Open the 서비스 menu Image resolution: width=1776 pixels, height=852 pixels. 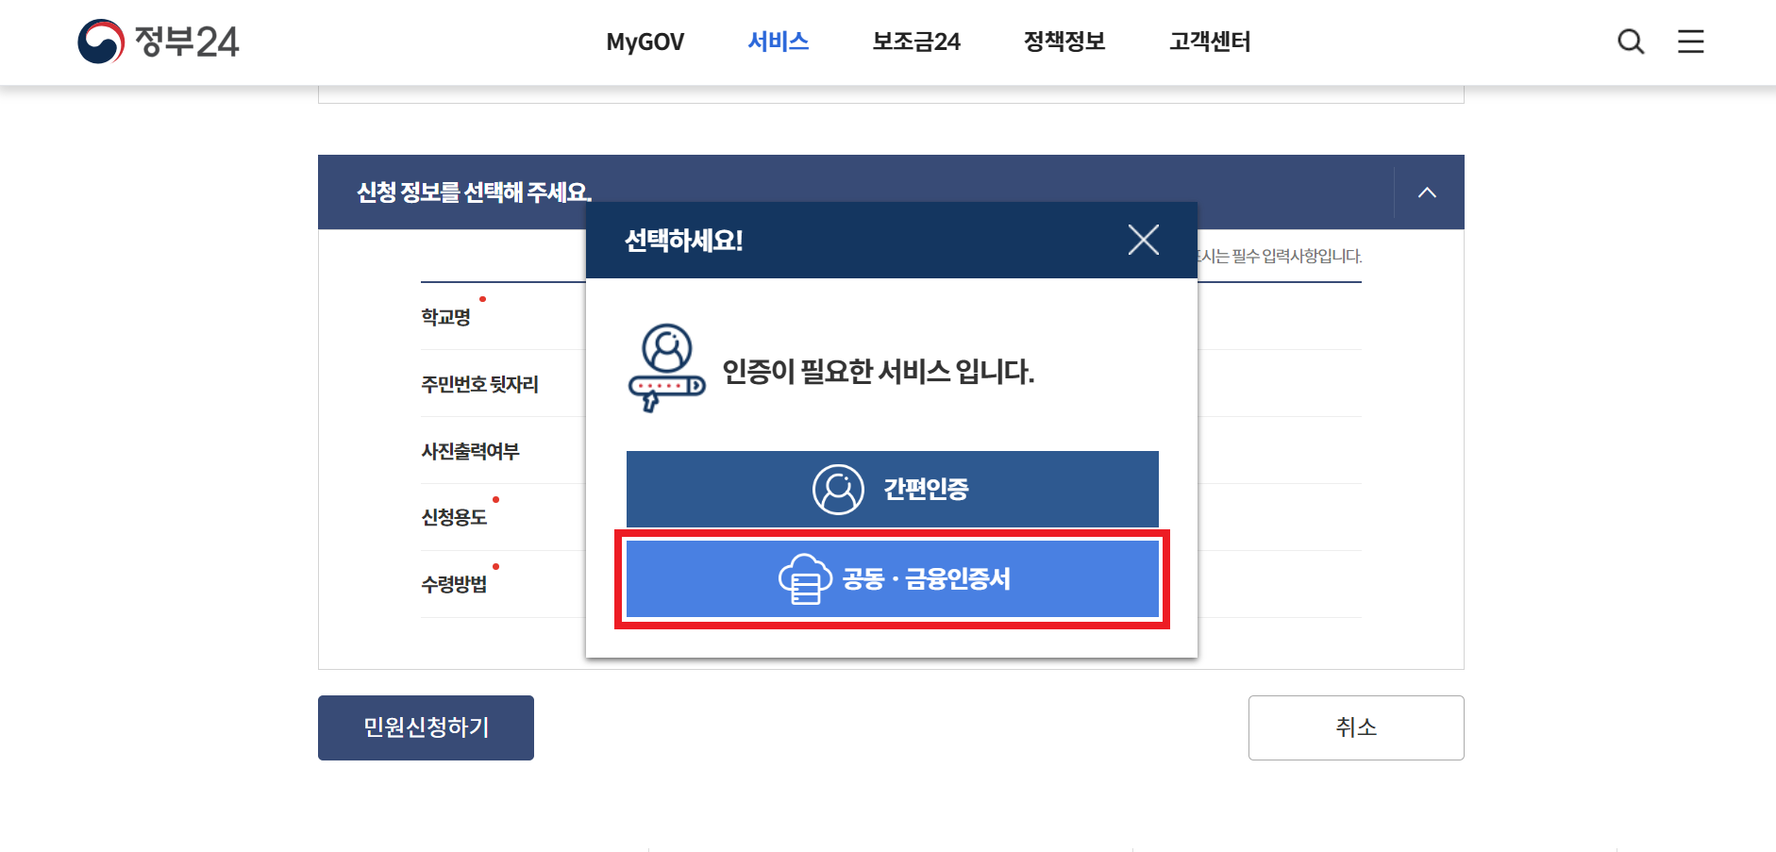[778, 42]
